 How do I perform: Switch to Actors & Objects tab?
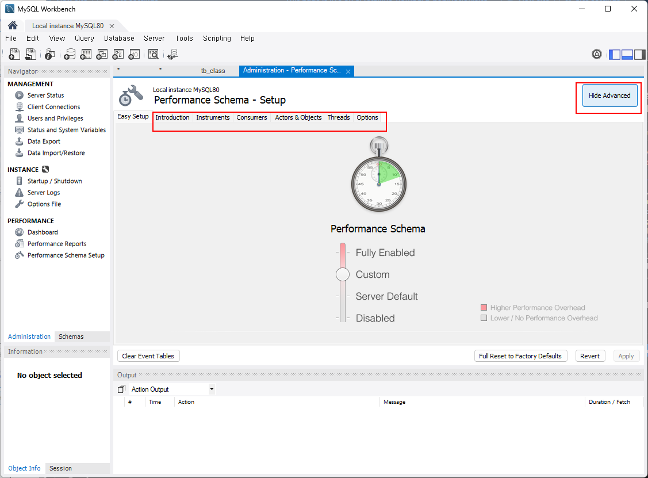tap(298, 117)
